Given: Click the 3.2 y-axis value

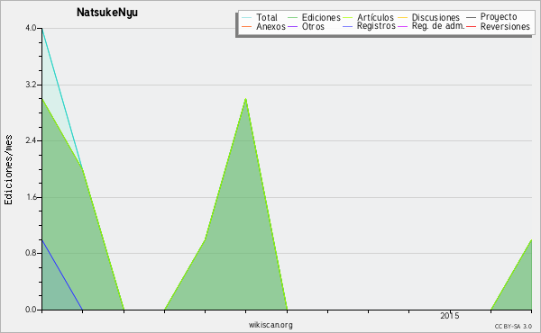Looking at the screenshot, I should tap(31, 85).
